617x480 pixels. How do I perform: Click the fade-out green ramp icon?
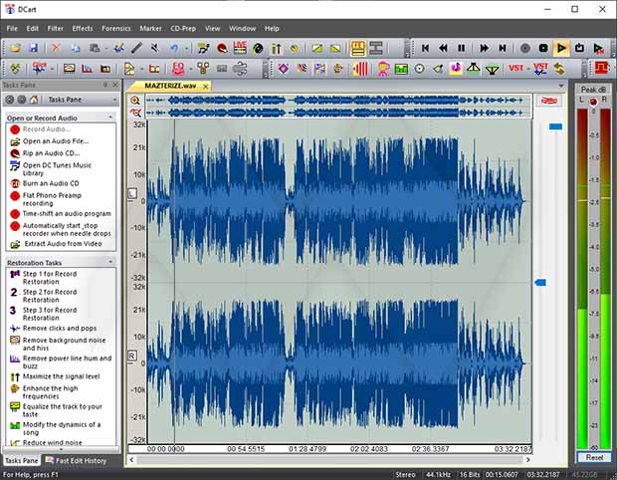[335, 49]
